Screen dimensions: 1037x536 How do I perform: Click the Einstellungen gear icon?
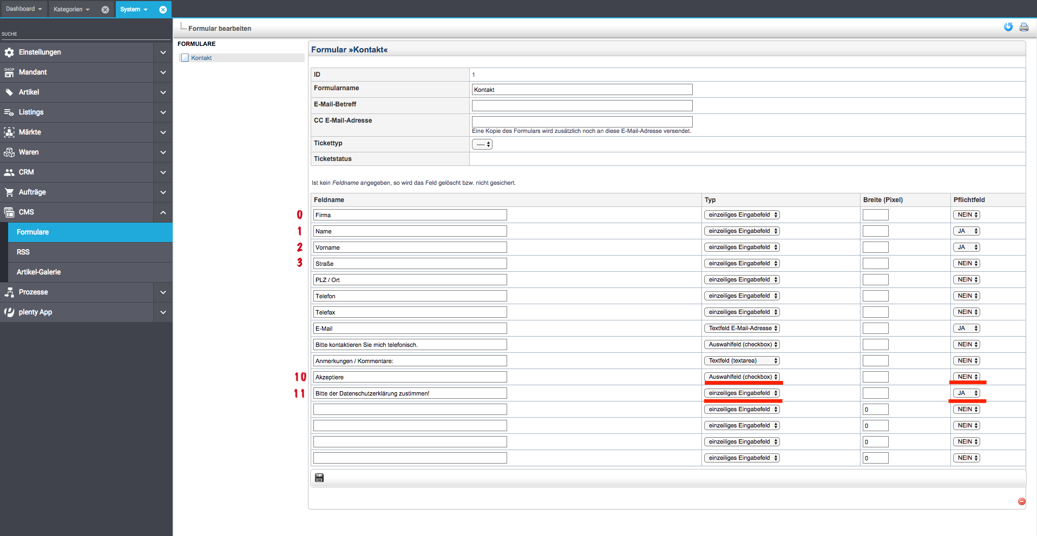point(9,52)
